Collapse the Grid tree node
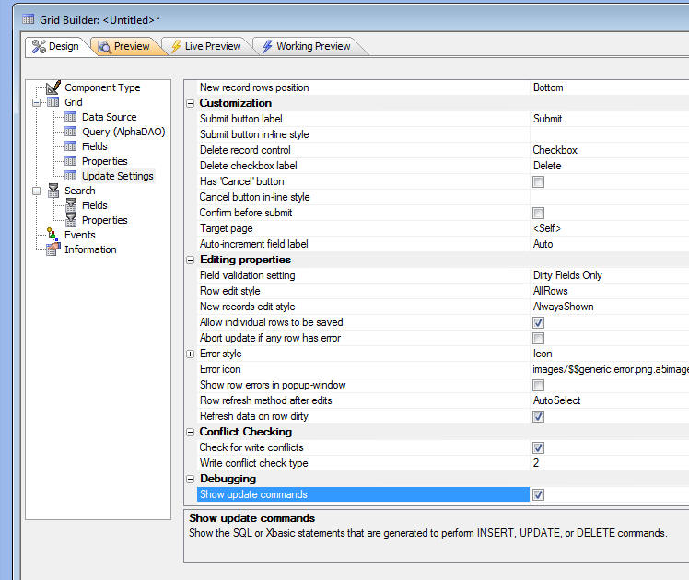689x580 pixels. pos(37,103)
